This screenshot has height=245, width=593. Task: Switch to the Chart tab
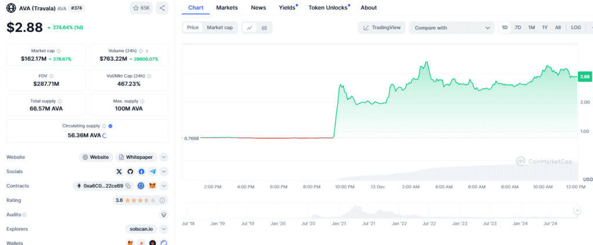[x=196, y=8]
